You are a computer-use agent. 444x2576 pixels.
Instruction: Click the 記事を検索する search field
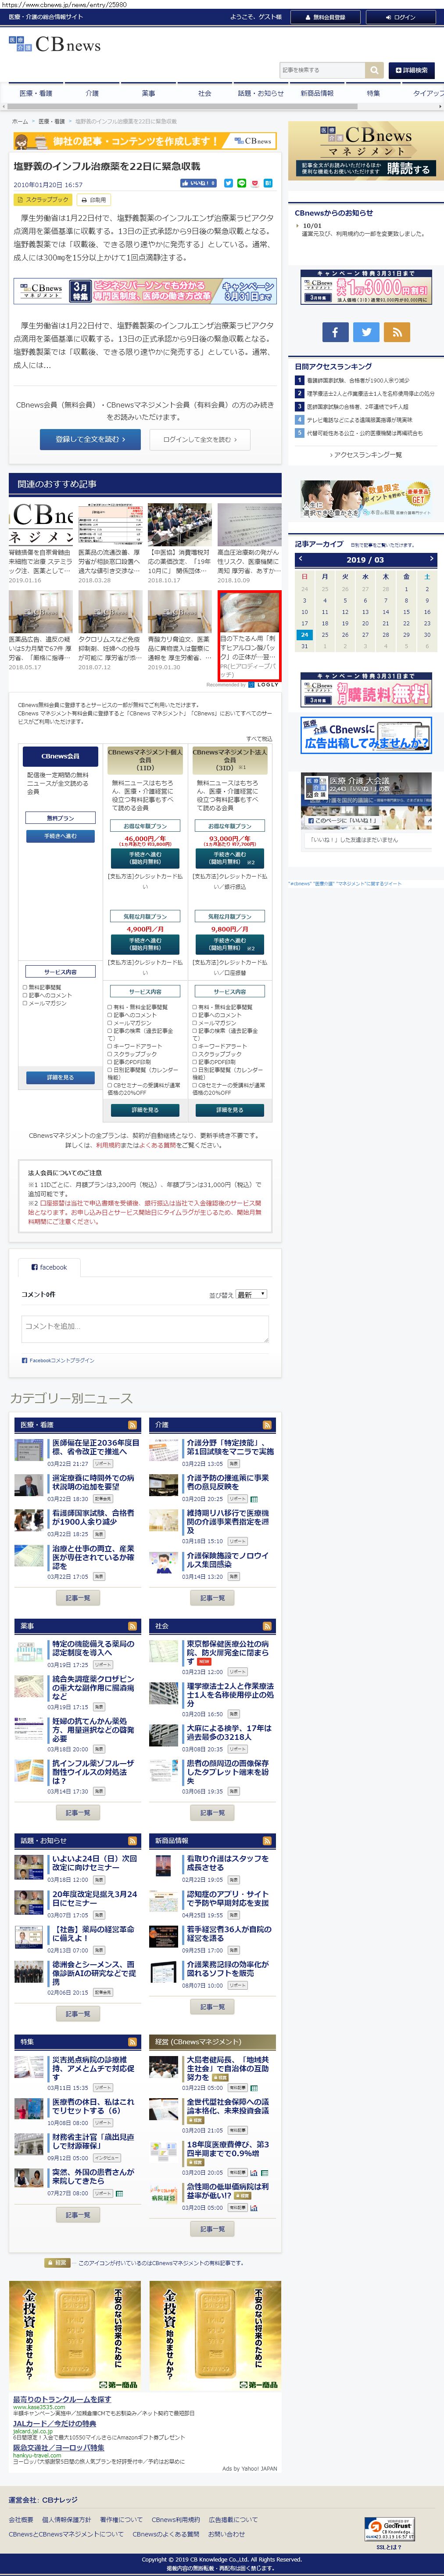click(322, 70)
